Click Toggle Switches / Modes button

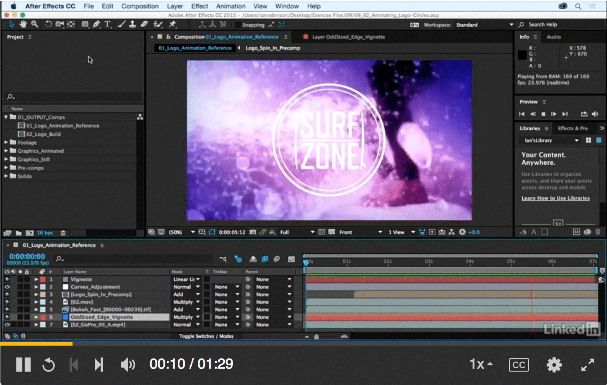206,336
